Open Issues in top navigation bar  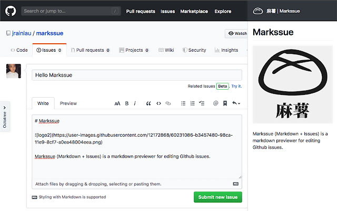[x=167, y=11]
